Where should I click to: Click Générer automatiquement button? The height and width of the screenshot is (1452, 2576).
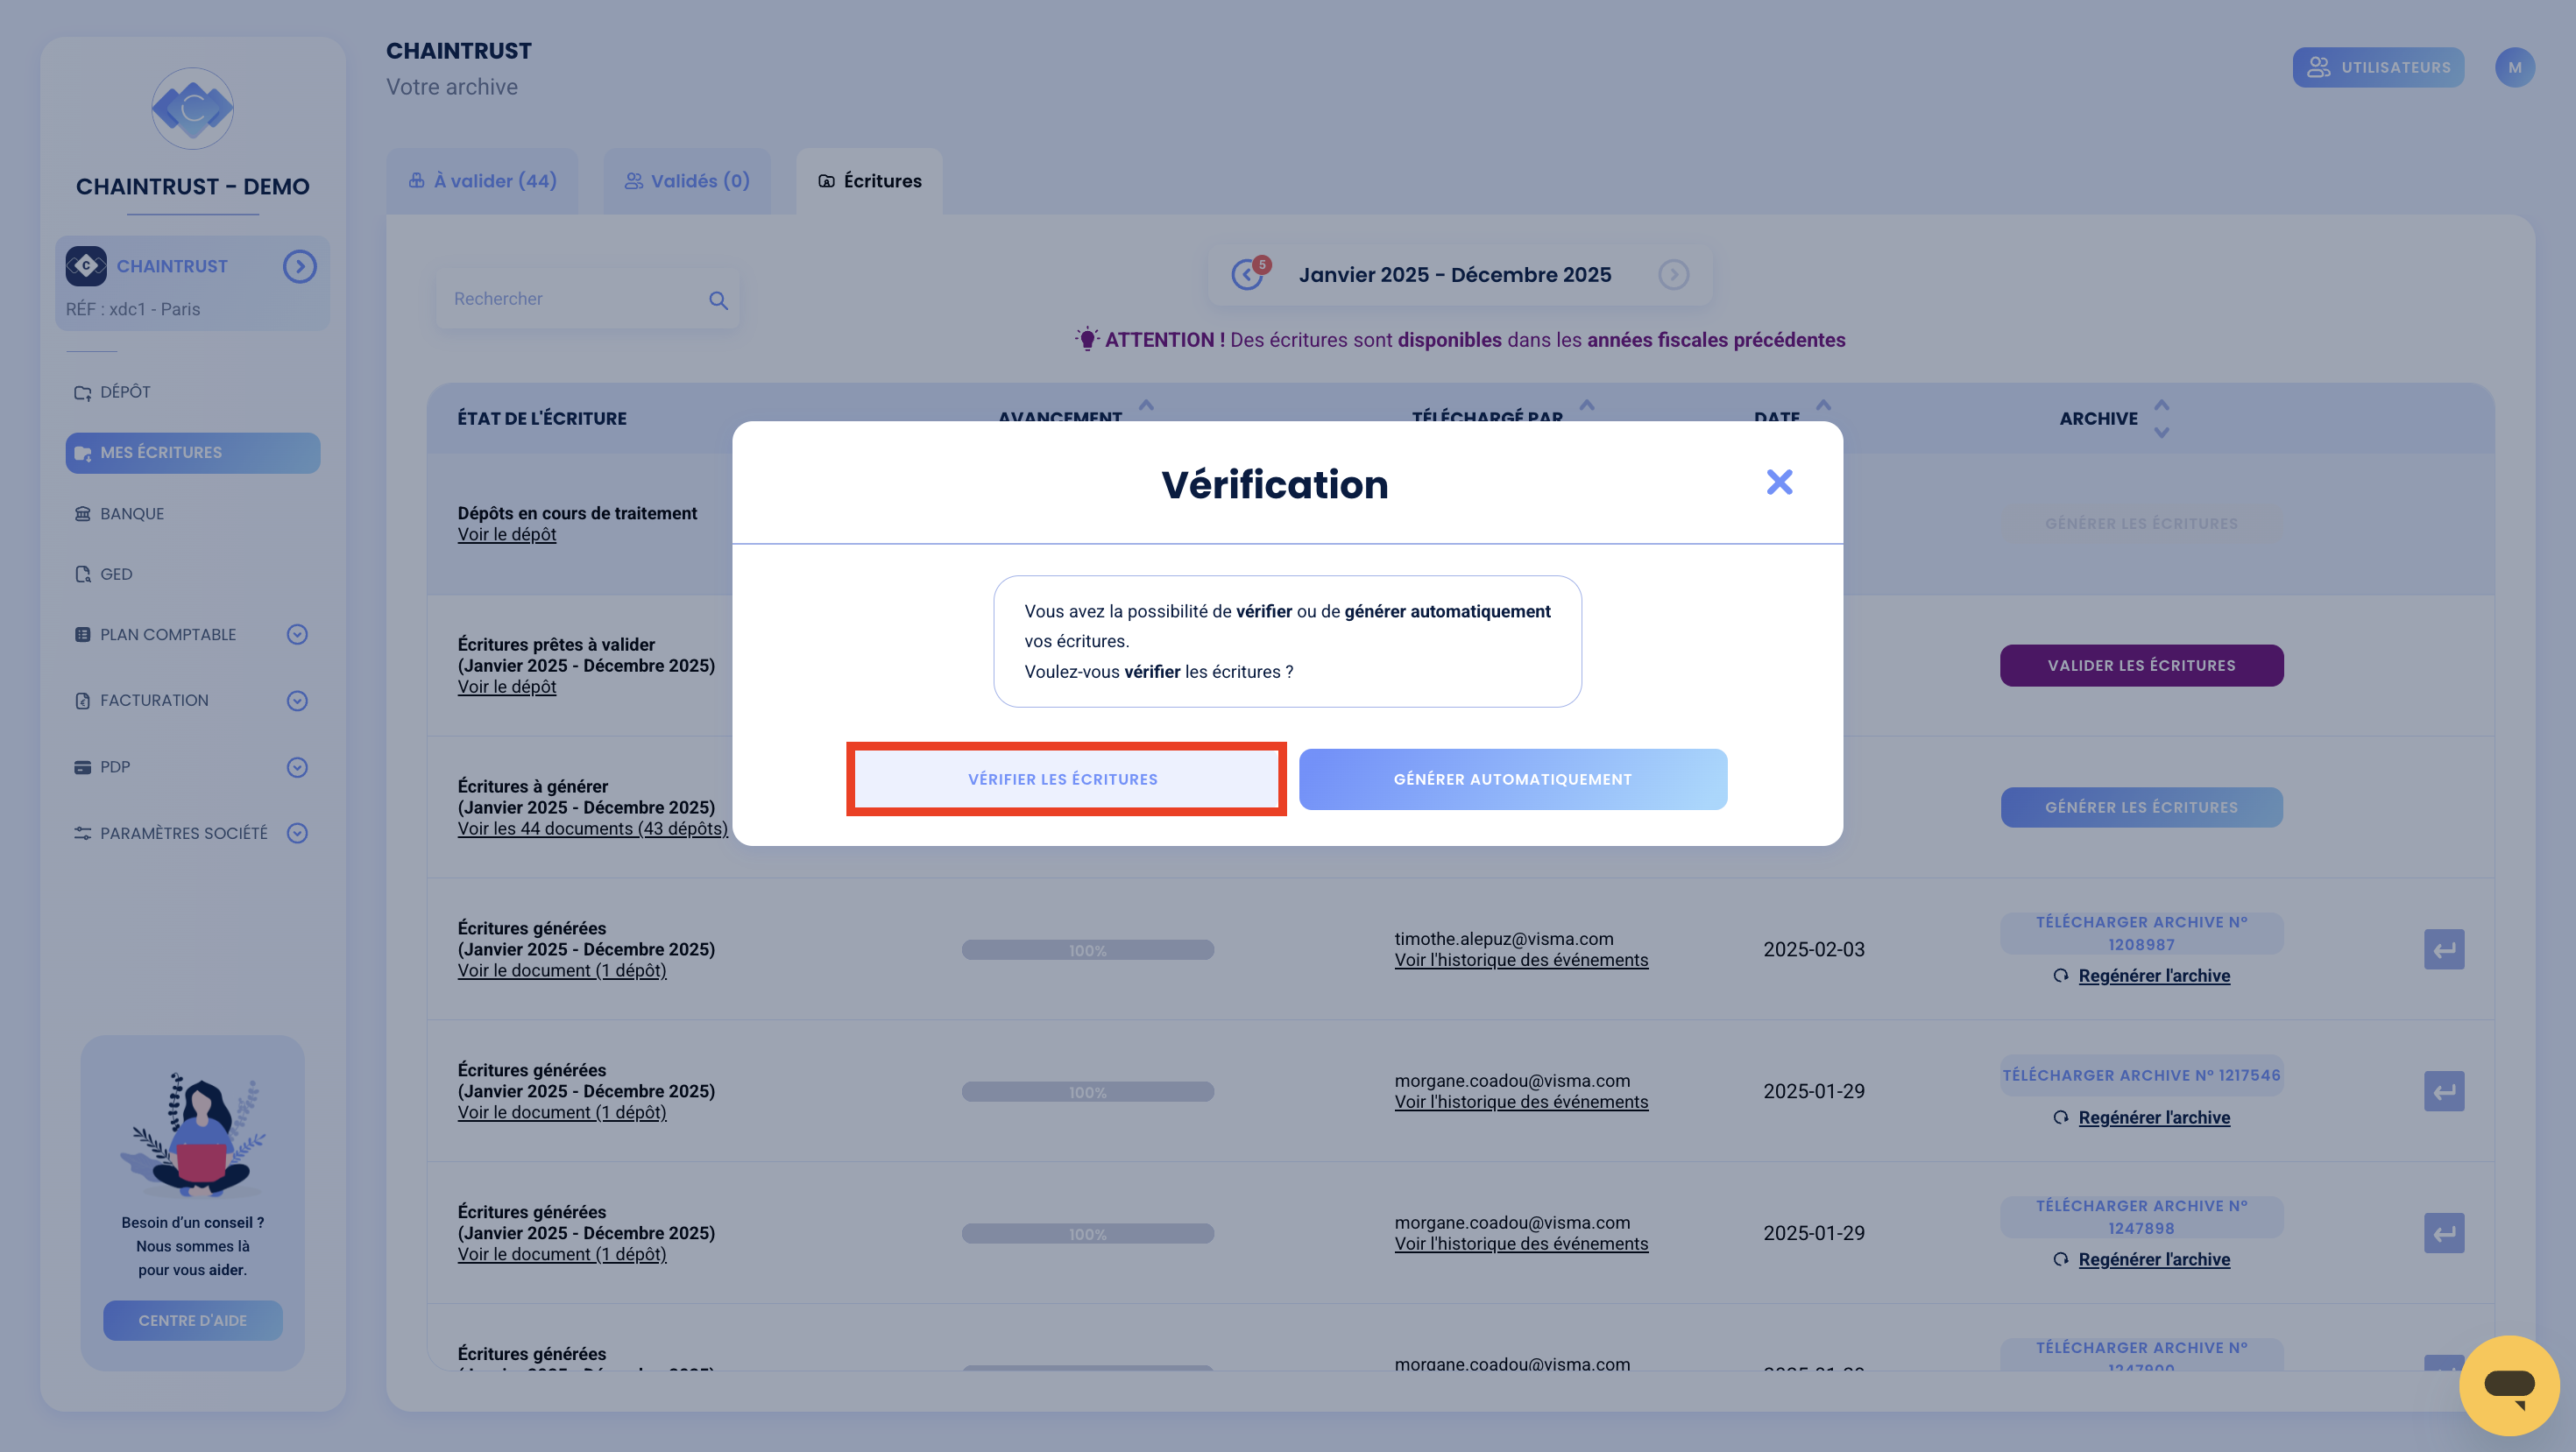1512,779
